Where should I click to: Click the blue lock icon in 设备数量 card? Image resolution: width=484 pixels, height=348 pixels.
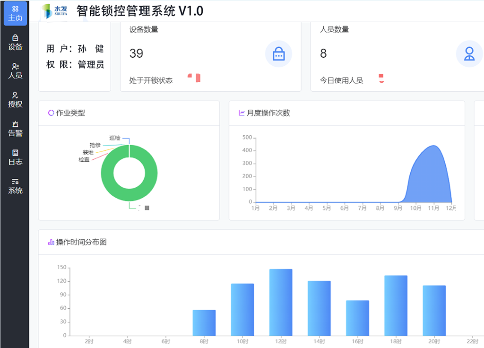point(278,54)
